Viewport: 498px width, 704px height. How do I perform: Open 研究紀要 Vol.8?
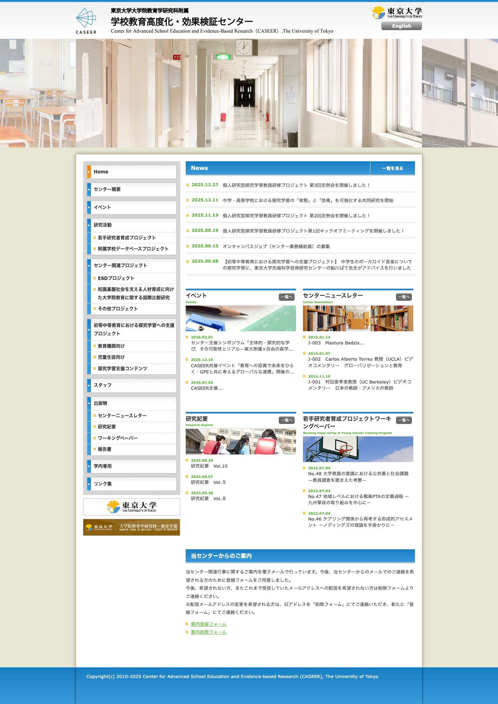208,499
